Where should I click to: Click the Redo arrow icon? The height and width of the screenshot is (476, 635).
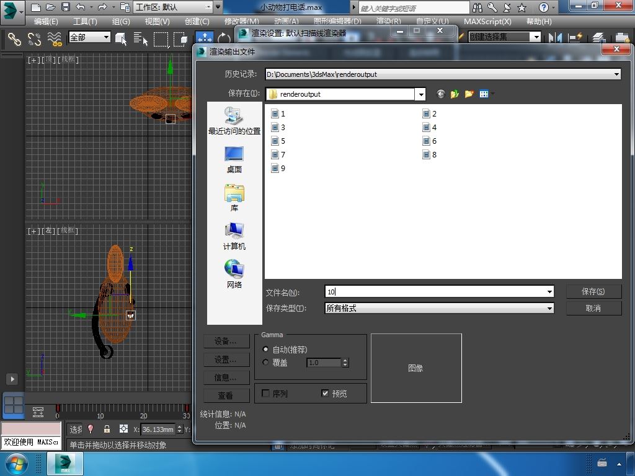tap(102, 7)
